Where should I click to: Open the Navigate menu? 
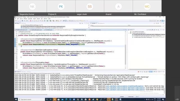30,19
